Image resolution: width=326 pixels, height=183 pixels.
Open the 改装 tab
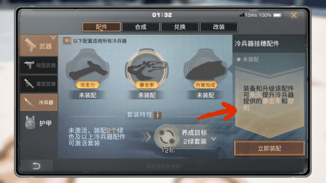219,27
